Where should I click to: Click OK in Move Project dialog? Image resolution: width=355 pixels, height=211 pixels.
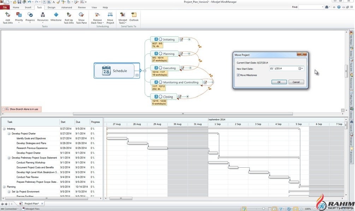pyautogui.click(x=279, y=82)
